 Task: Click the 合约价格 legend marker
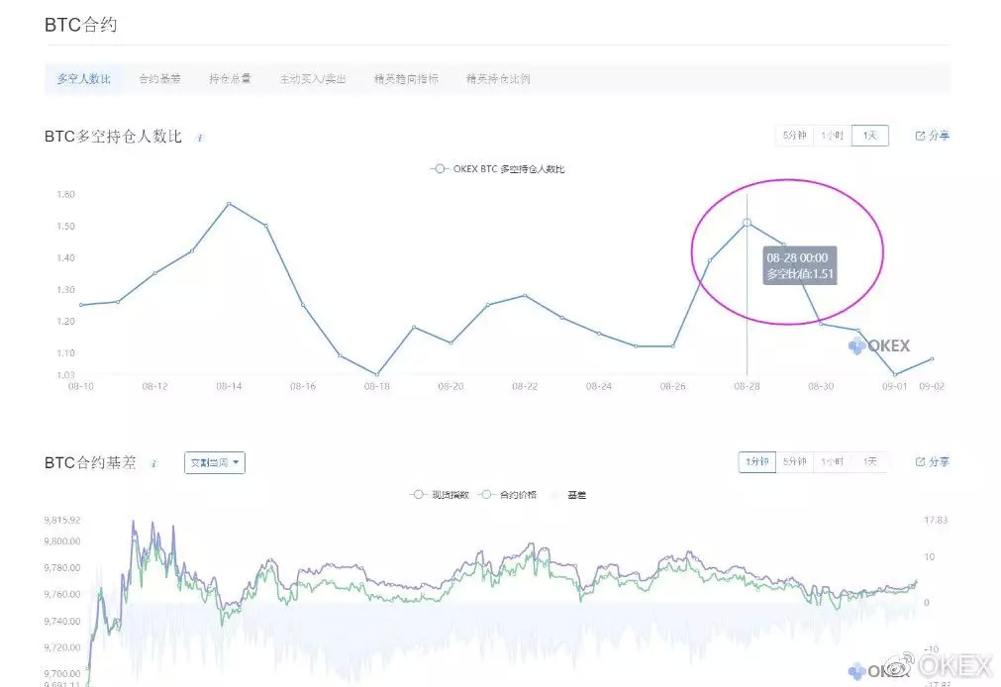(485, 494)
